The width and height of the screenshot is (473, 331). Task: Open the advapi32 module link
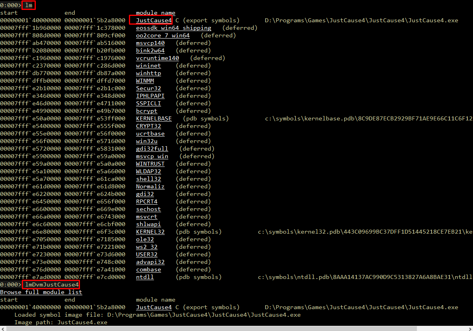tap(150, 262)
